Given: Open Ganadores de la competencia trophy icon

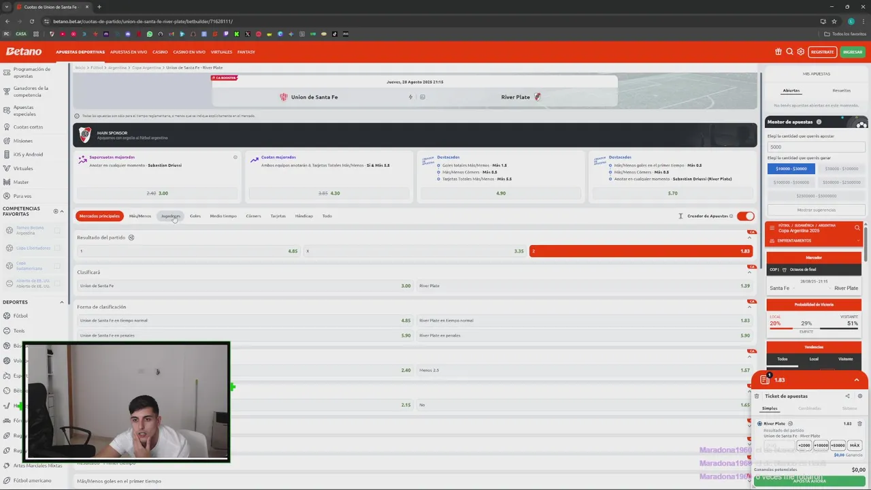Looking at the screenshot, I should click(7, 91).
